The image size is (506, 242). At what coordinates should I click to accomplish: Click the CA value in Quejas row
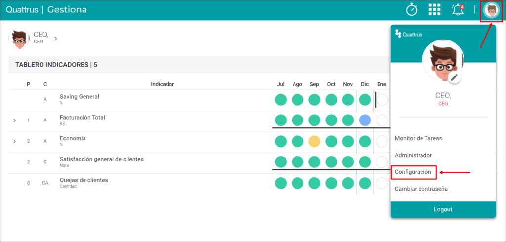pos(45,183)
